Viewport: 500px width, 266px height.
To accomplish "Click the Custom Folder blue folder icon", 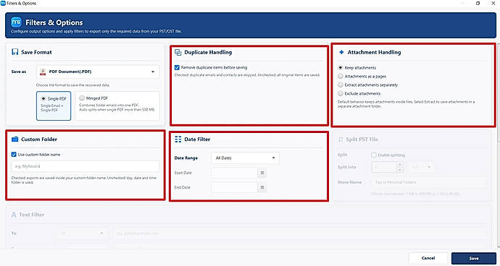I will (x=14, y=140).
